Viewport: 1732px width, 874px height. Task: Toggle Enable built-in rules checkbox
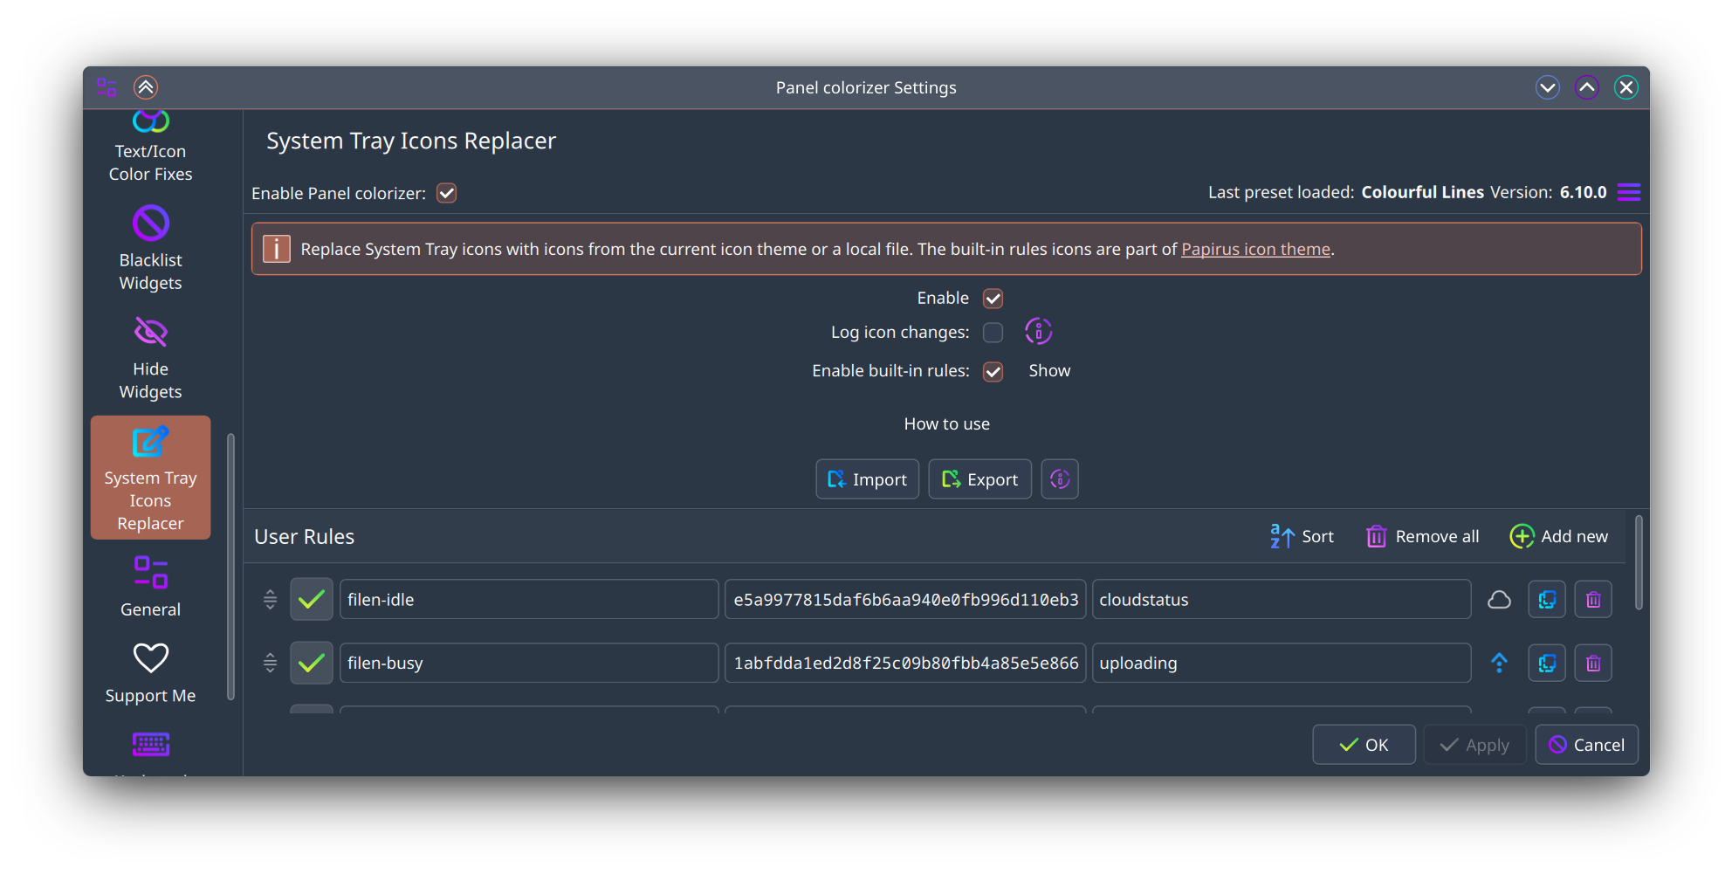point(993,371)
